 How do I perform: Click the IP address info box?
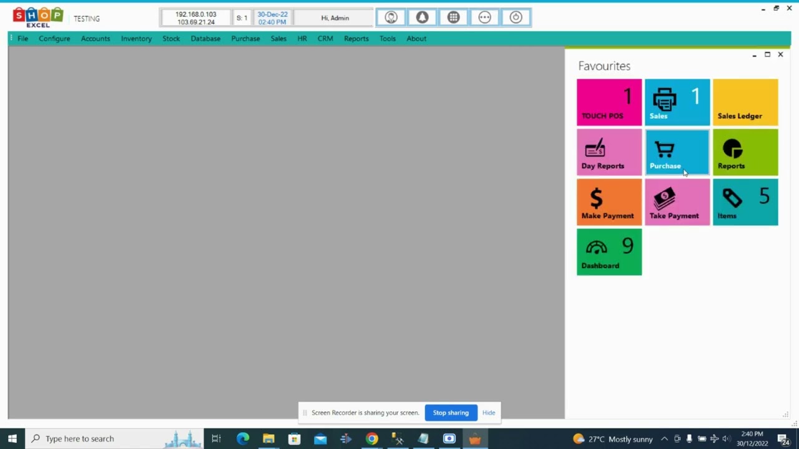196,18
